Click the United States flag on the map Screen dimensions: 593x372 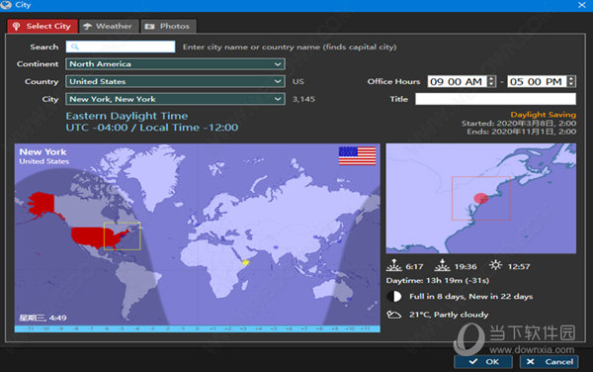tap(357, 156)
